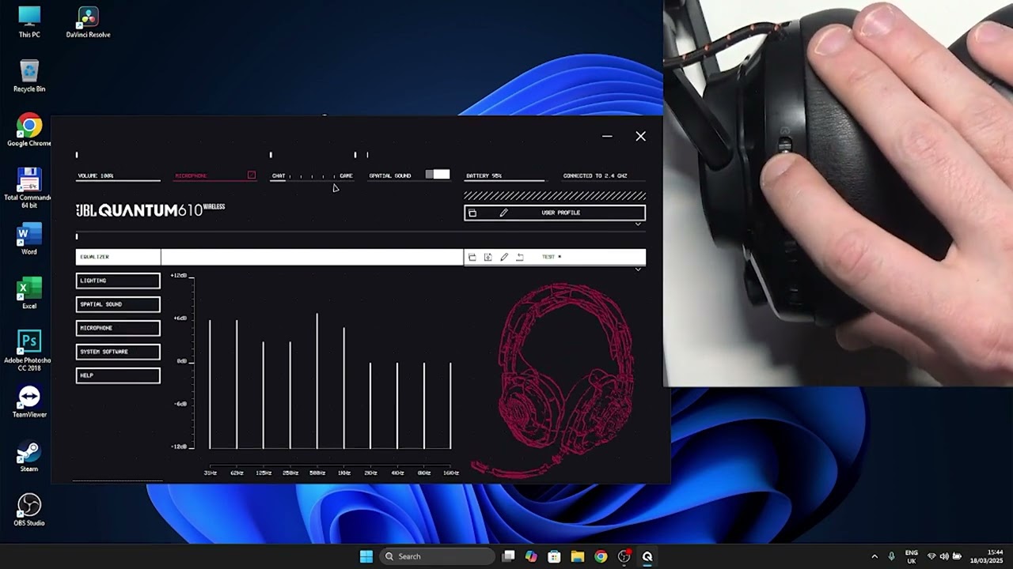Open DaVinci Resolve desktop shortcut
This screenshot has height=569, width=1013.
[x=88, y=22]
